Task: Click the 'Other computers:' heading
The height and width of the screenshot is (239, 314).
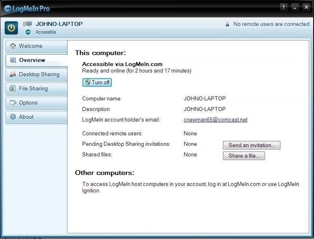Action: 104,173
